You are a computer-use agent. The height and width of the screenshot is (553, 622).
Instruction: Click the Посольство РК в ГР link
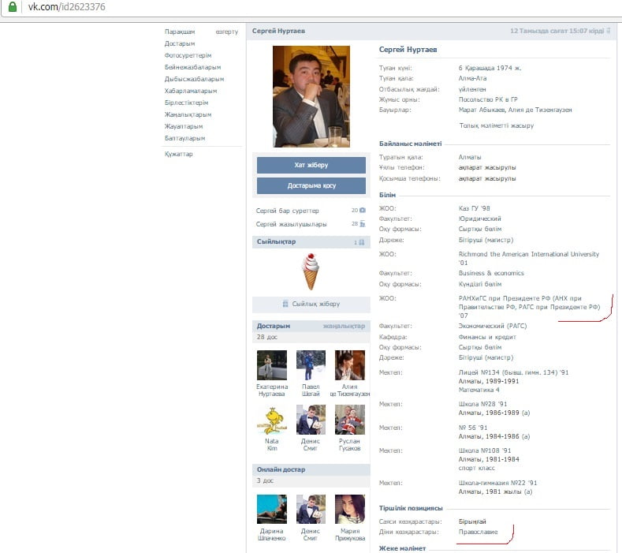488,99
